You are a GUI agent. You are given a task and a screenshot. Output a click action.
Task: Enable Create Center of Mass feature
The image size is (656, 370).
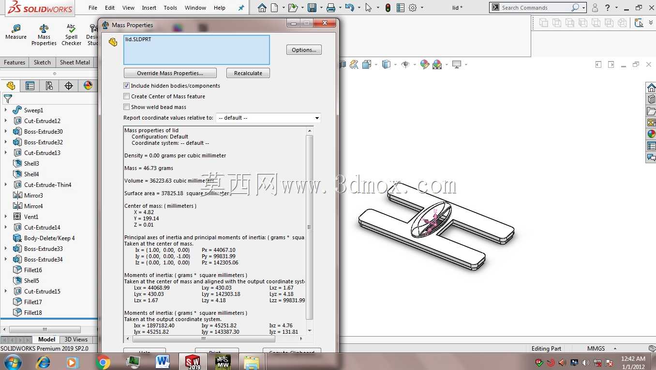coord(127,96)
